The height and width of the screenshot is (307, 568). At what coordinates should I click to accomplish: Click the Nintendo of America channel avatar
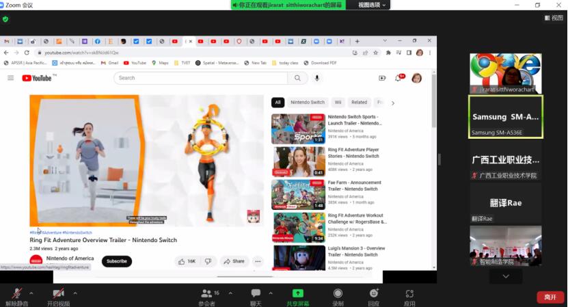click(36, 261)
